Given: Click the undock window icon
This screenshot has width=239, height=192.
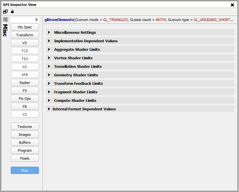Looking at the screenshot, I should point(5,12).
